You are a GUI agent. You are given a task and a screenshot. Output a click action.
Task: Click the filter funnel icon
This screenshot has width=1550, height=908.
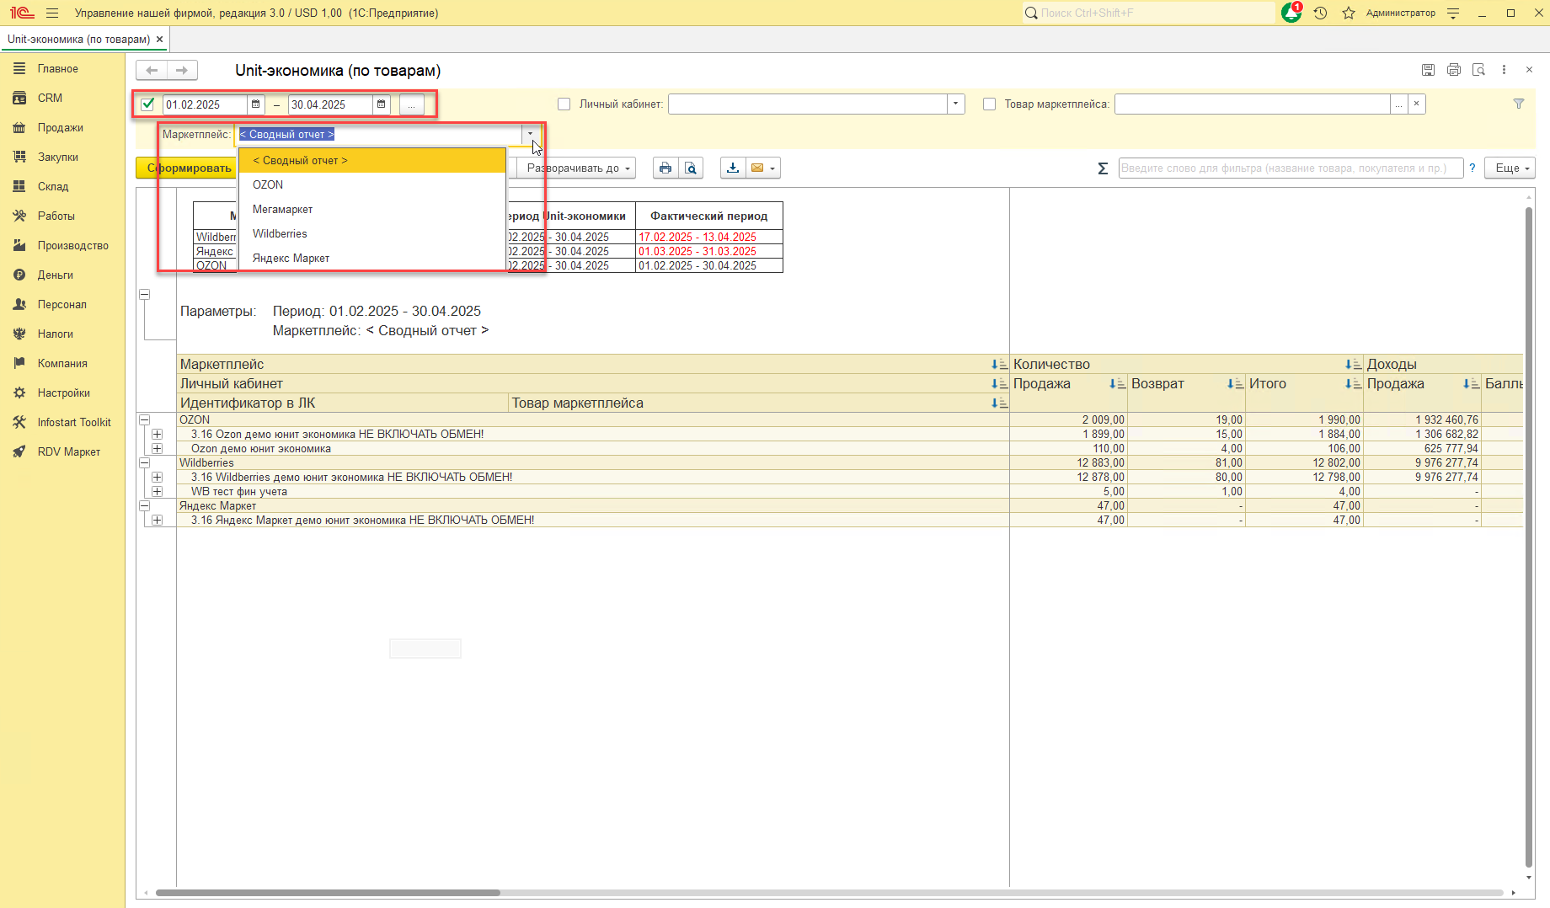(x=1519, y=104)
